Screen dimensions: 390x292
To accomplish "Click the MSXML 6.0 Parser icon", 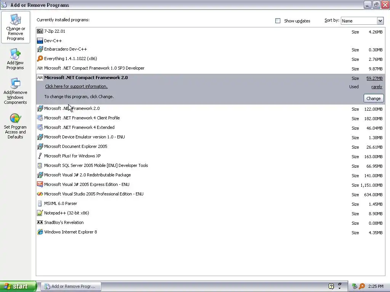I will pyautogui.click(x=40, y=204).
